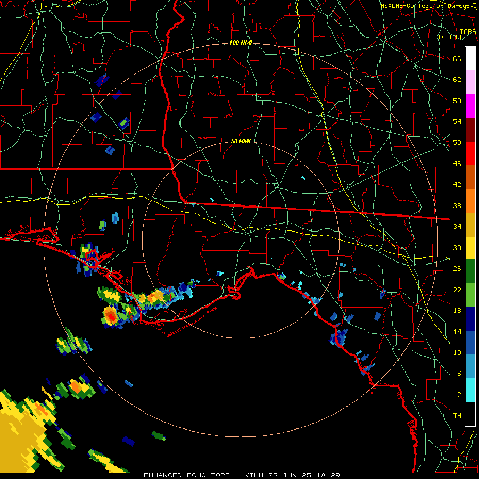The image size is (479, 479).
Task: Select the bright red legend swatch
Action: 470,153
